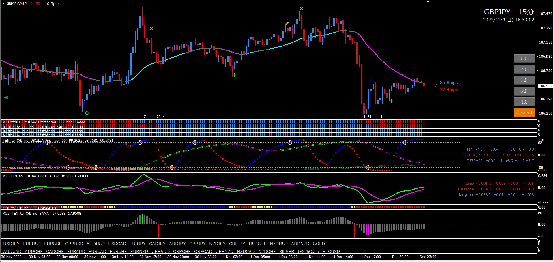Open the AUDJPY chart
Image resolution: width=554 pixels, height=262 pixels.
177,244
